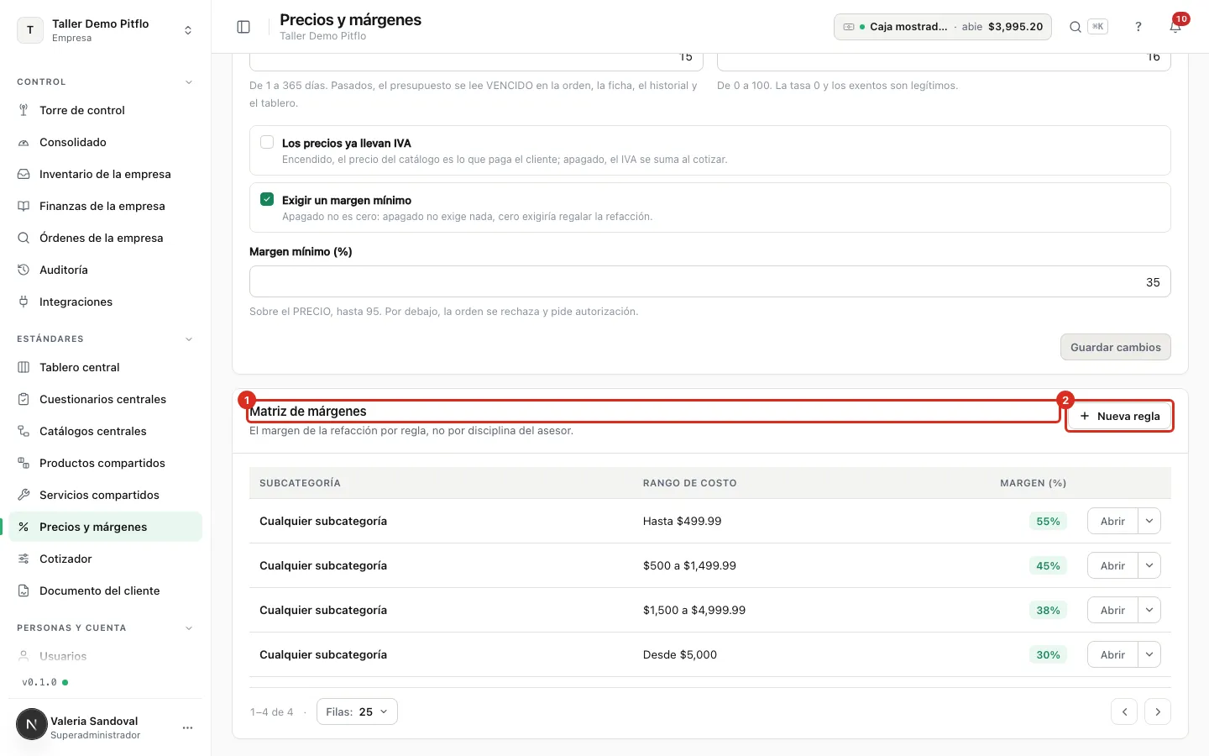
Task: Expand actions for the 45% margin rule
Action: coord(1149,565)
